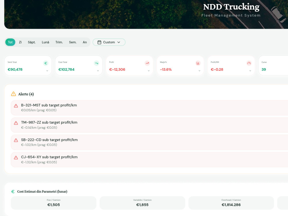
Task: Click the alert icon for TM-987-ZZ
Action: [16, 123]
